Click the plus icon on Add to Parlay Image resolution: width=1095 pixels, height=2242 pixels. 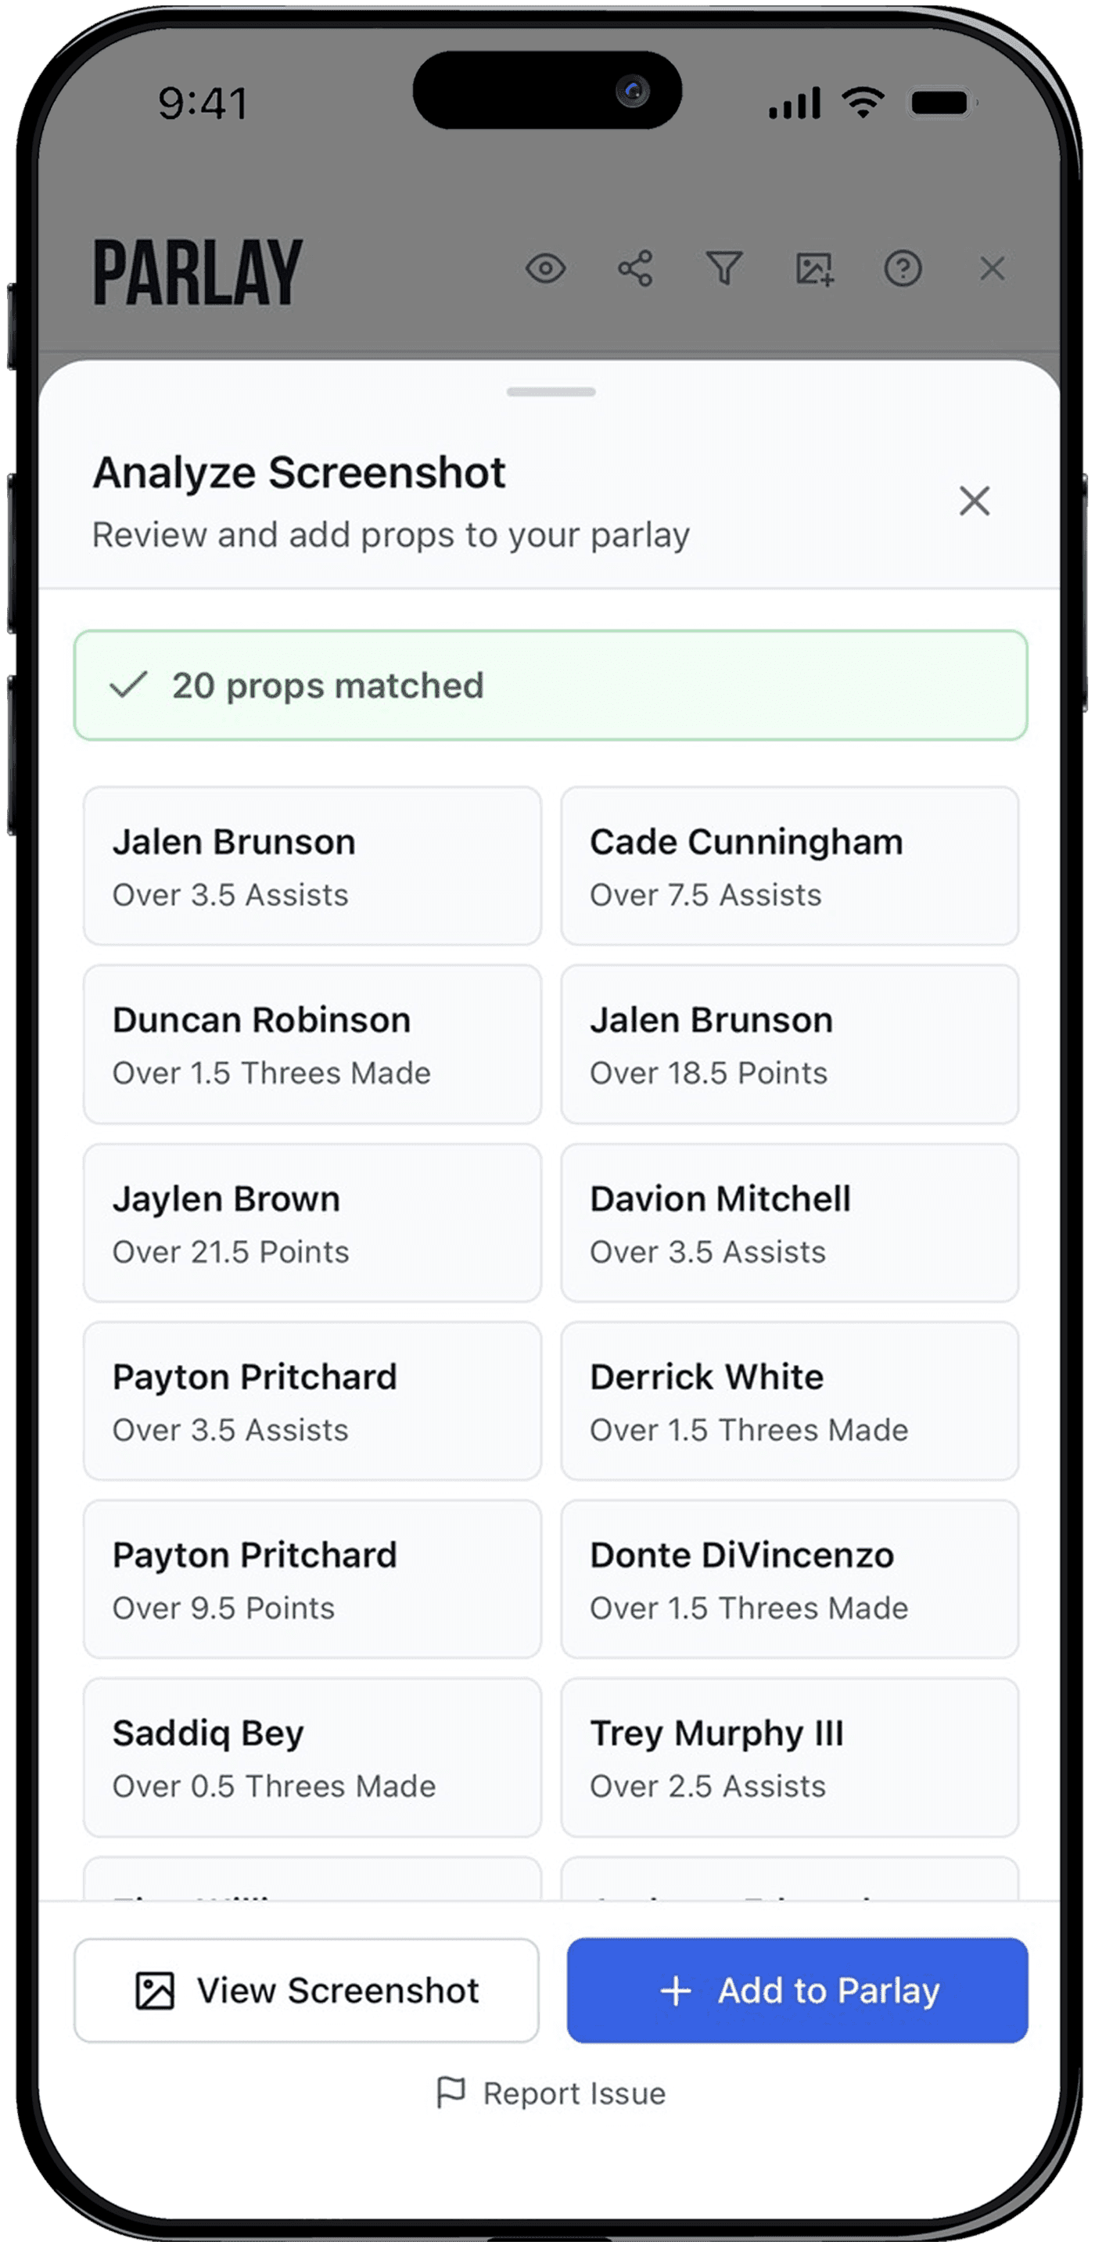click(676, 1990)
